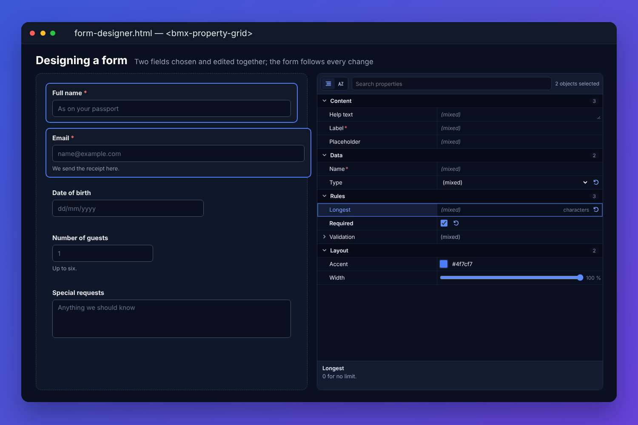The width and height of the screenshot is (638, 425).
Task: Select the Longest property label
Action: (340, 210)
